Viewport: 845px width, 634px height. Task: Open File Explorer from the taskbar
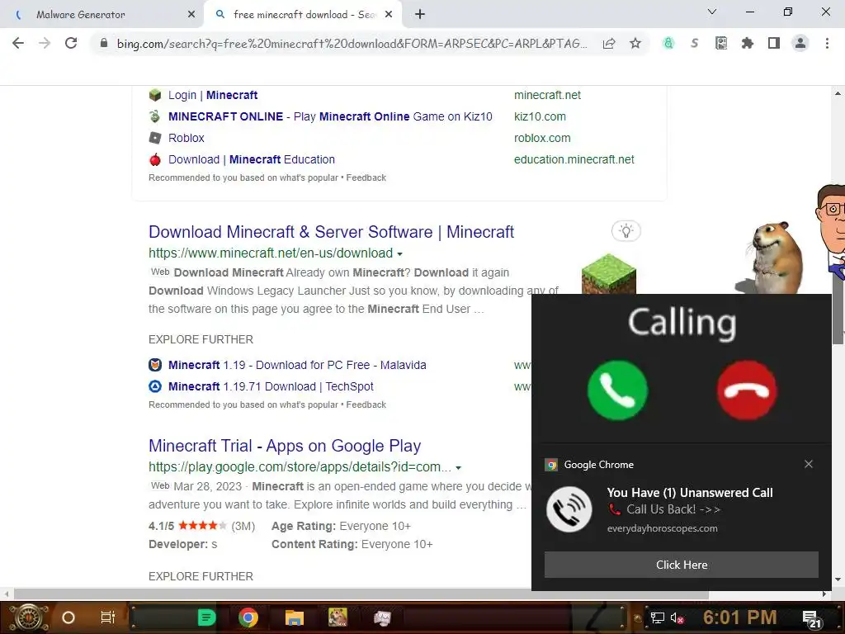[295, 617]
